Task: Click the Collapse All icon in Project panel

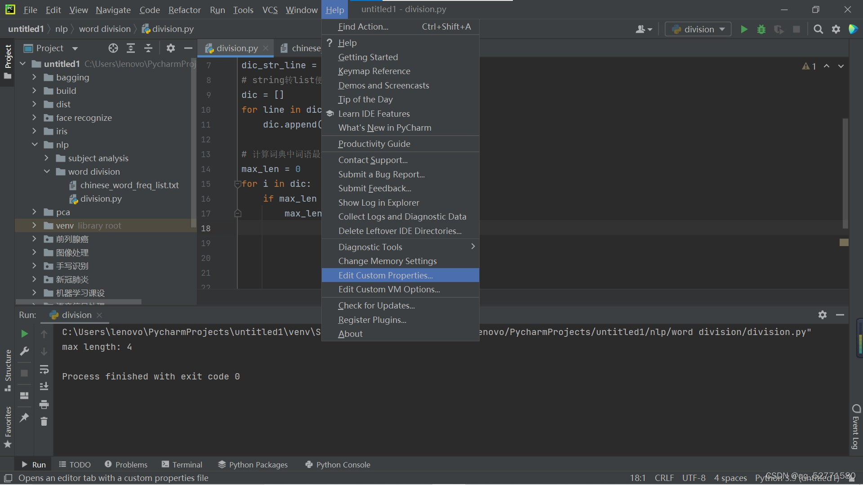Action: [x=148, y=48]
